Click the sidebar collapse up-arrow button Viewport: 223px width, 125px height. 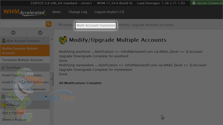(13, 33)
